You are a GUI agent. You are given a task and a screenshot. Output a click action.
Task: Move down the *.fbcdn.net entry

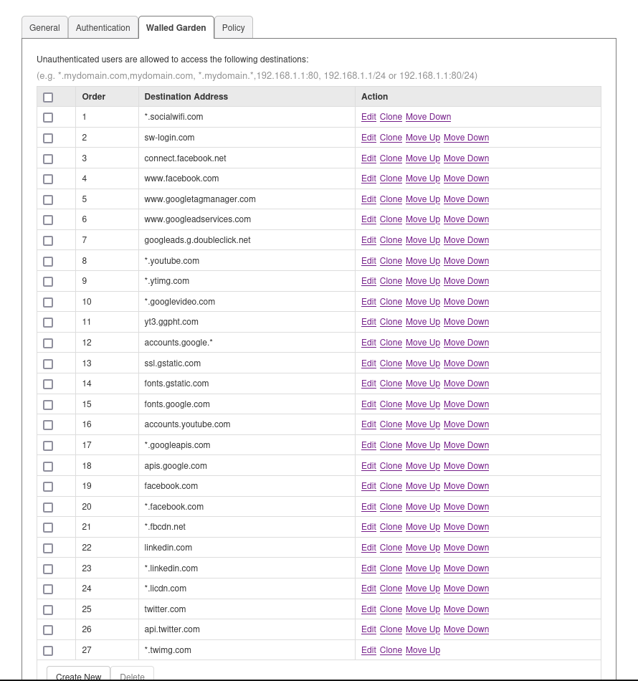point(466,527)
